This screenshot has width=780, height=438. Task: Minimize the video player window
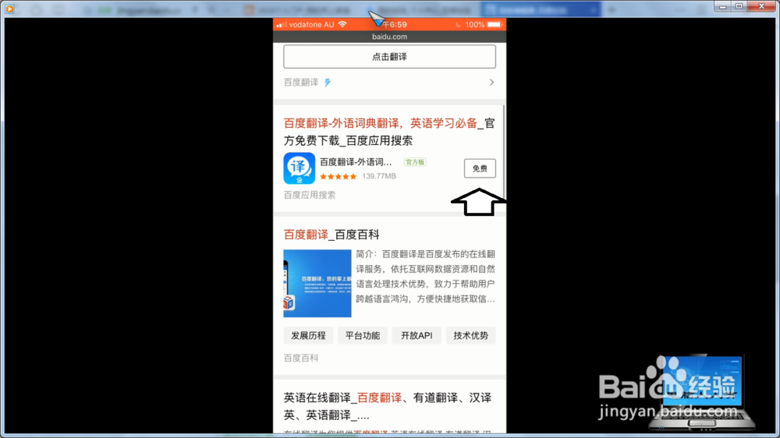coord(723,6)
